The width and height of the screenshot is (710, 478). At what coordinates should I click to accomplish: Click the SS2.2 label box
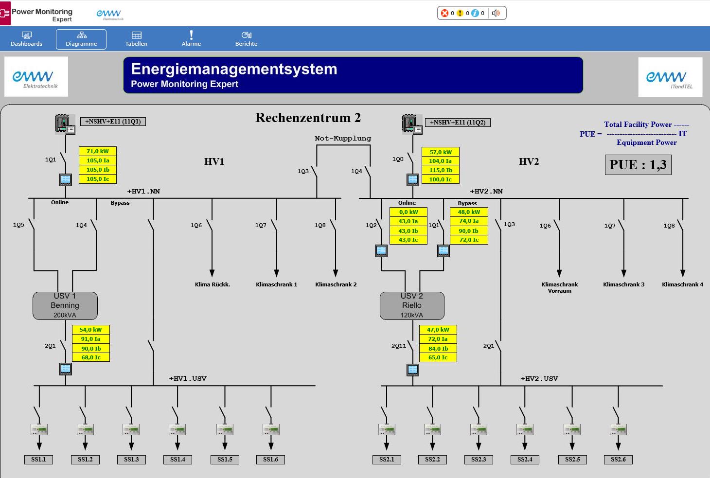tap(432, 460)
